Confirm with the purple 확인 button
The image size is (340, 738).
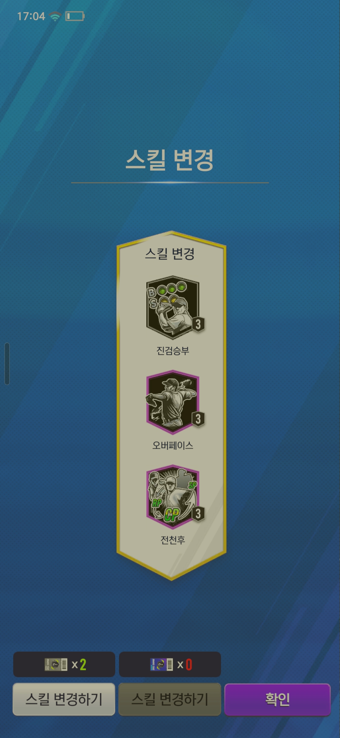coord(277,699)
